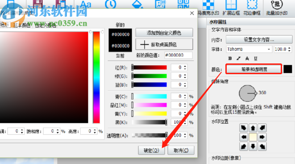The width and height of the screenshot is (295, 164).
Task: Open the Extend border (扩展边框) tool
Action: (231, 8)
